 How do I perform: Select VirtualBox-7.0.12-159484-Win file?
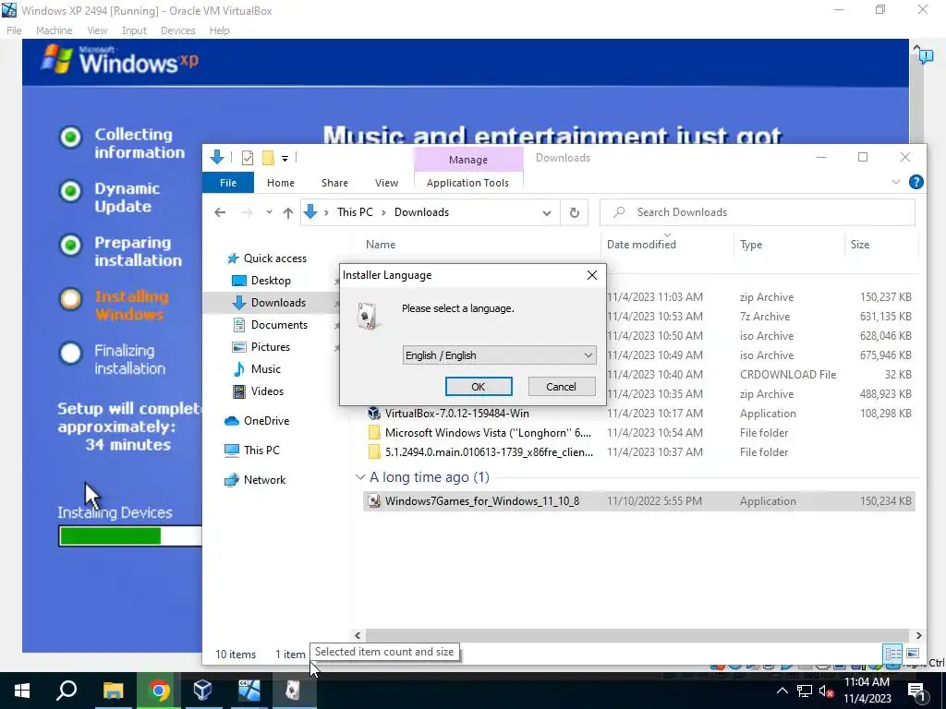[456, 414]
